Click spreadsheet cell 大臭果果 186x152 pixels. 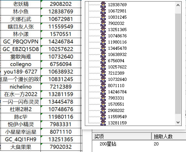[x=21, y=147]
